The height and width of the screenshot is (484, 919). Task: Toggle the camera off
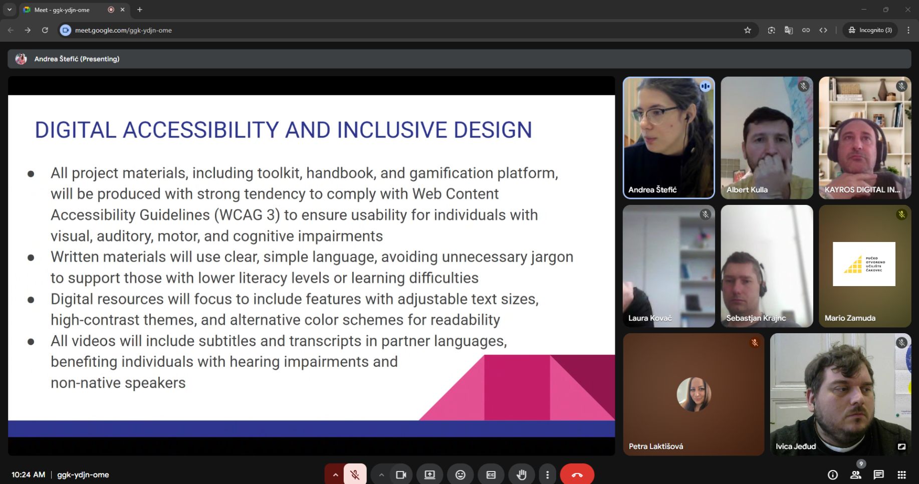[x=401, y=474]
